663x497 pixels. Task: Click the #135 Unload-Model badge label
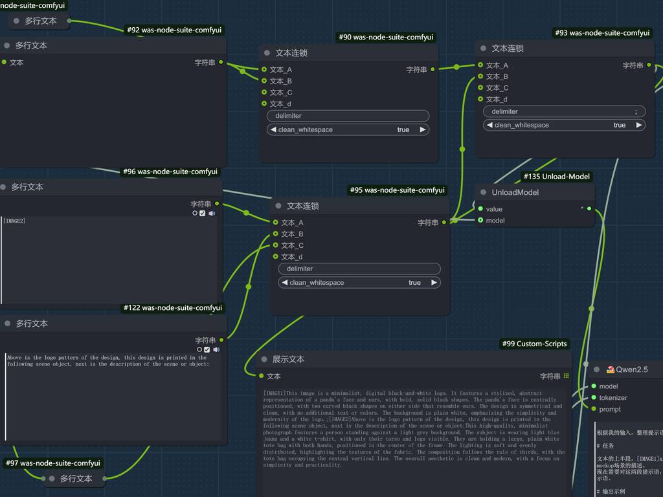click(x=556, y=176)
